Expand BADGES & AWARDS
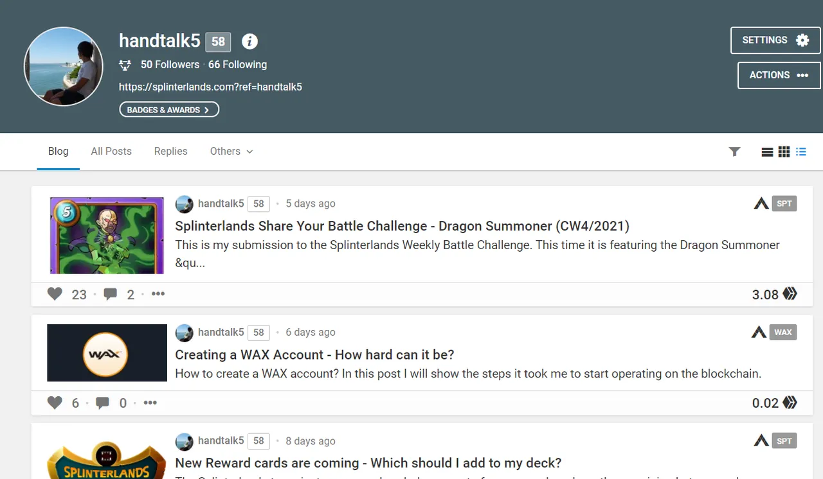The height and width of the screenshot is (479, 823). [x=169, y=110]
